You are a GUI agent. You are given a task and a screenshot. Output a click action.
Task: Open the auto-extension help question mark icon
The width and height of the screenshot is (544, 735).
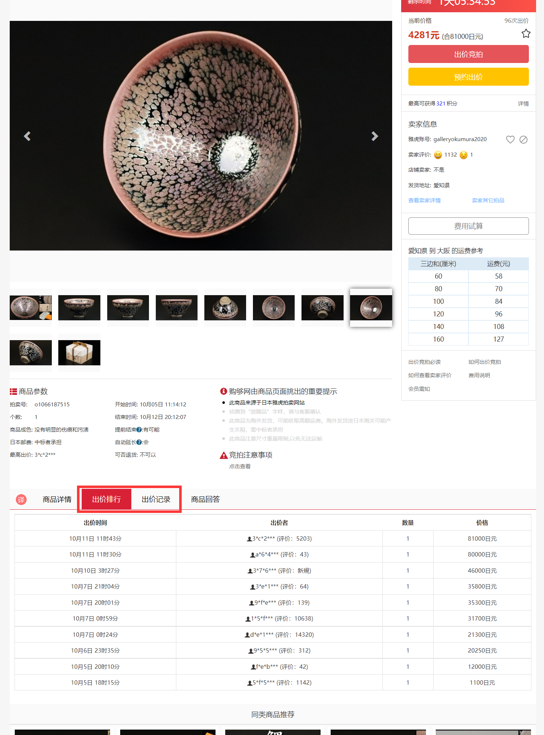(x=139, y=442)
